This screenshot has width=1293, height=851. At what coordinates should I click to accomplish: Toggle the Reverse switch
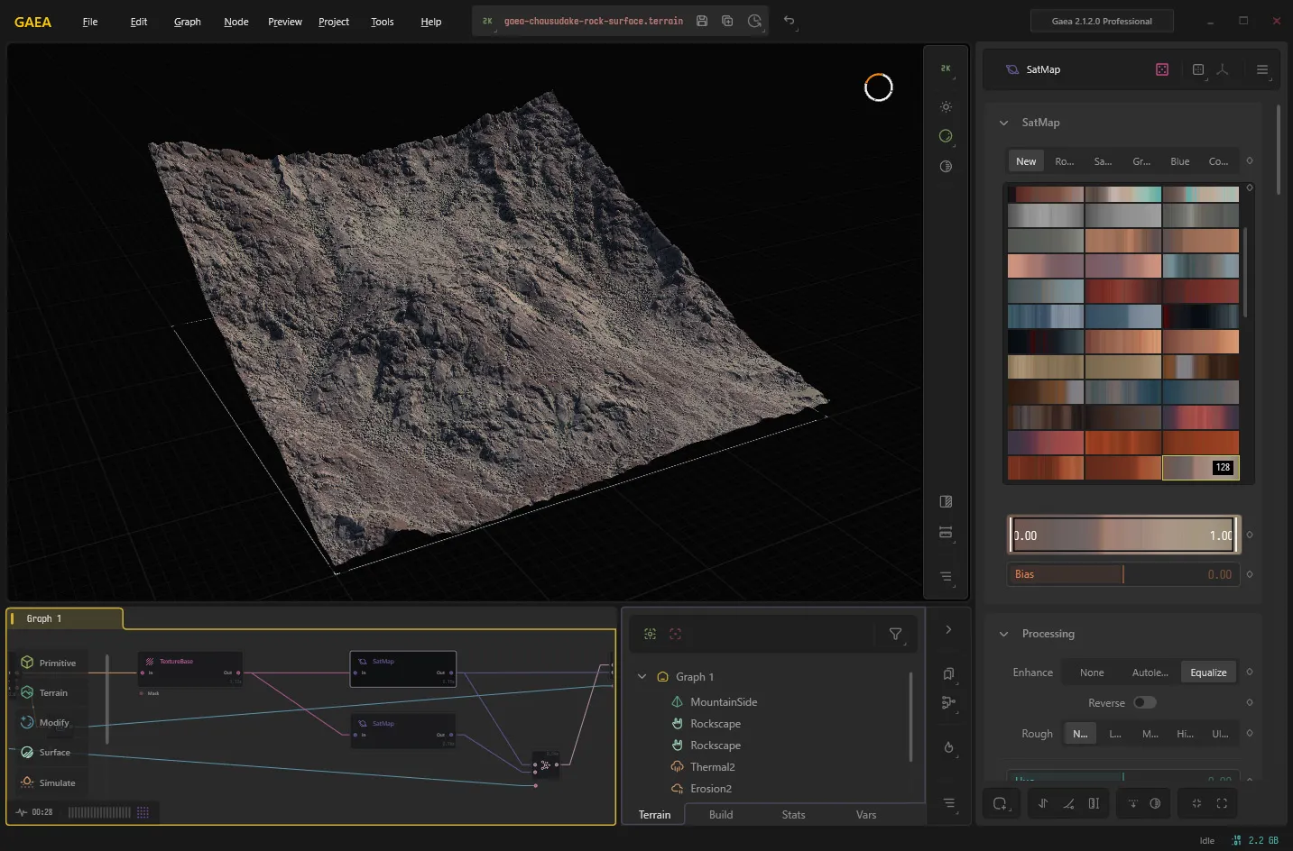pos(1144,702)
